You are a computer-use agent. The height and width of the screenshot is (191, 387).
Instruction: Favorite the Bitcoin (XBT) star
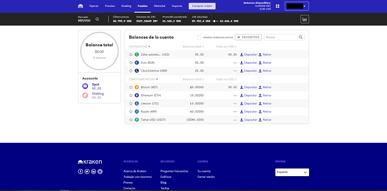tap(131, 87)
